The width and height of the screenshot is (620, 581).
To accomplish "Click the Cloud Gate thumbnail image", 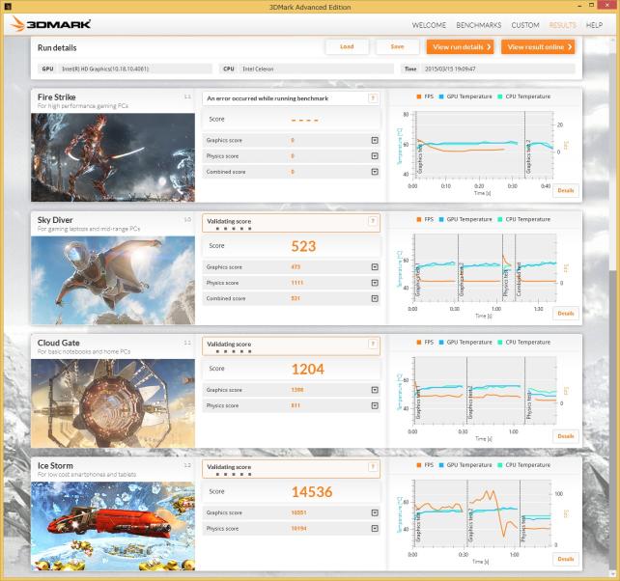I will point(113,403).
